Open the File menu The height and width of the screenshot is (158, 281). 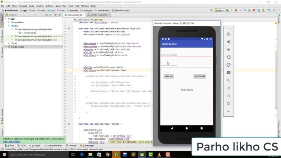3,6
